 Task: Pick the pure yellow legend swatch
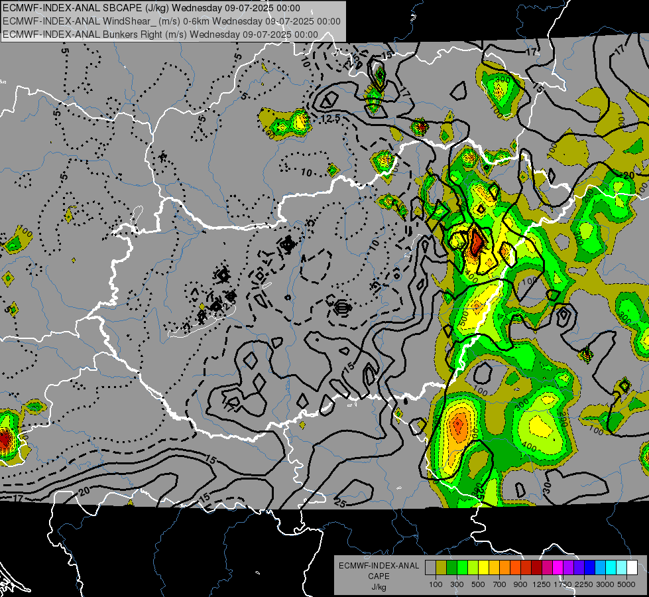click(x=483, y=568)
